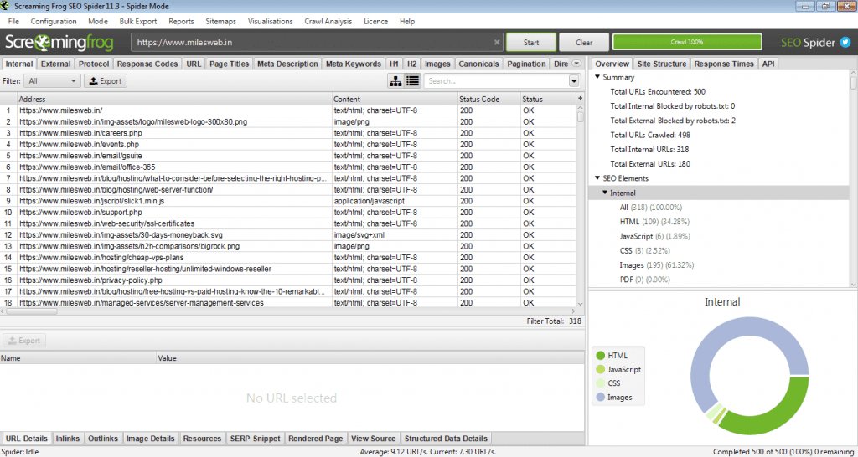Click the URL input field
Image resolution: width=858 pixels, height=457 pixels.
click(x=316, y=42)
